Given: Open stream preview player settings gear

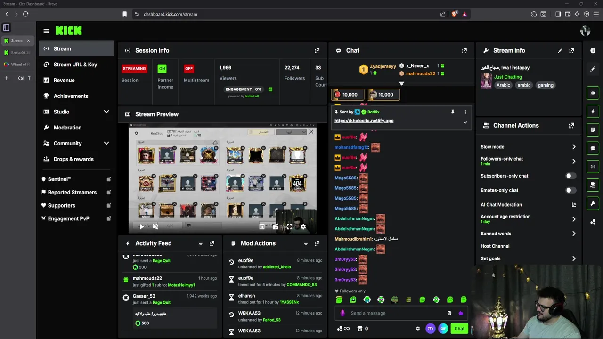Looking at the screenshot, I should point(303,226).
